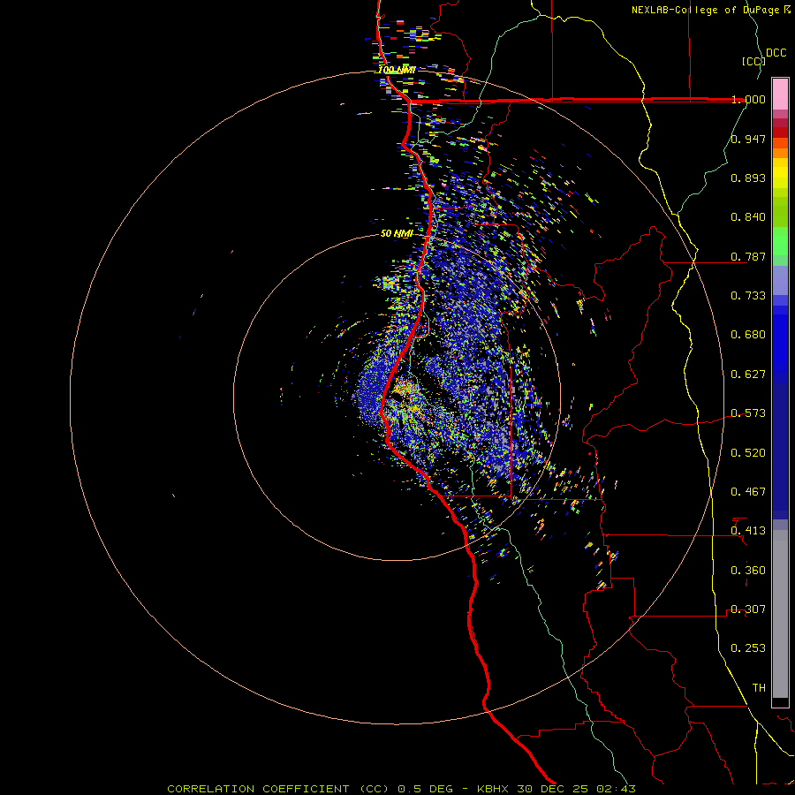Select the 0.573 legend value
The height and width of the screenshot is (795, 795).
click(x=748, y=413)
